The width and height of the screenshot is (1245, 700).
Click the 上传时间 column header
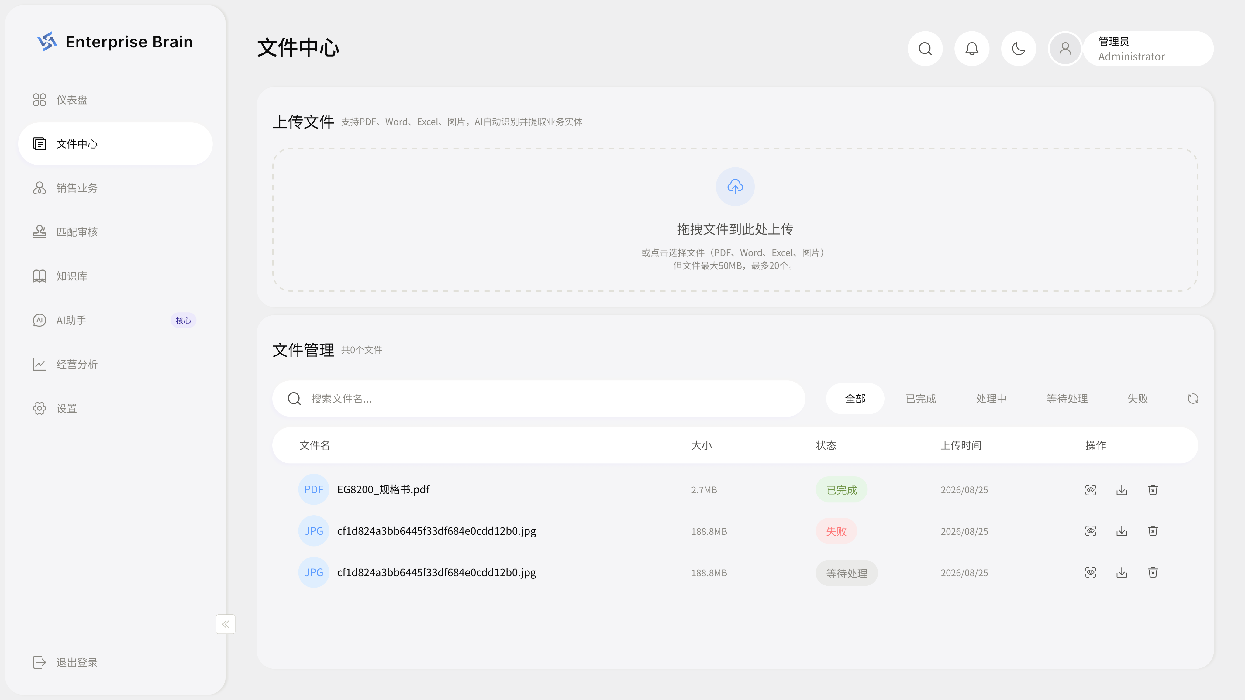coord(961,445)
